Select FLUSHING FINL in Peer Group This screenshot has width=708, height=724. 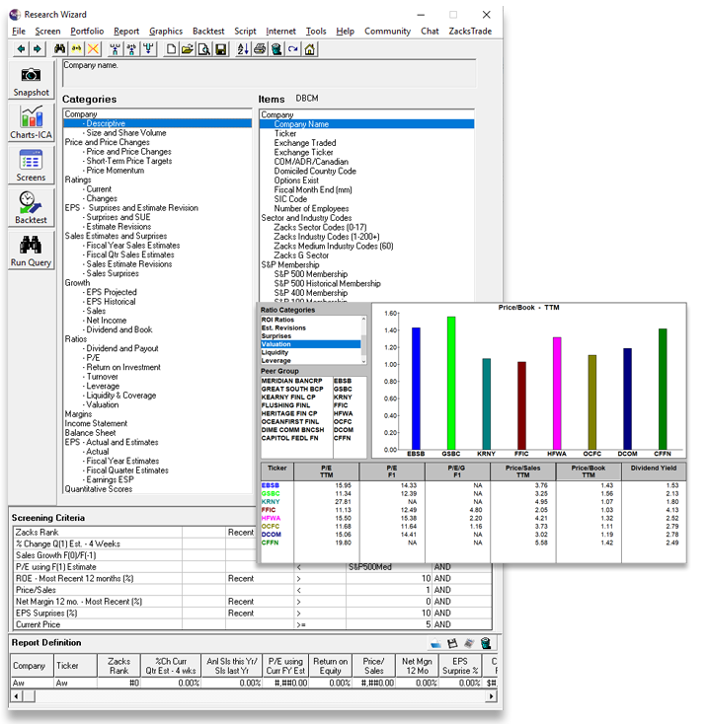coord(285,405)
